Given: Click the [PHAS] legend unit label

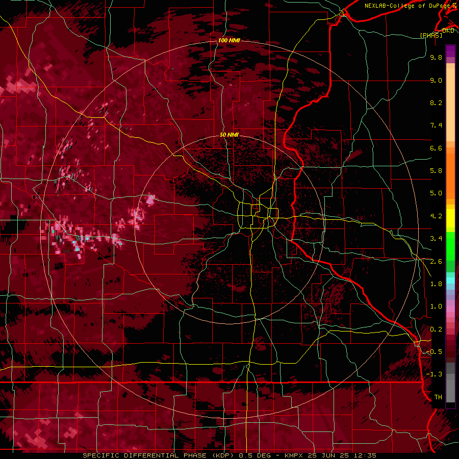Looking at the screenshot, I should (431, 35).
